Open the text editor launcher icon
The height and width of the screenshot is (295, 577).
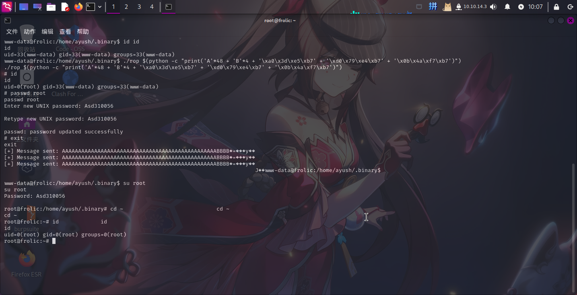click(x=65, y=7)
